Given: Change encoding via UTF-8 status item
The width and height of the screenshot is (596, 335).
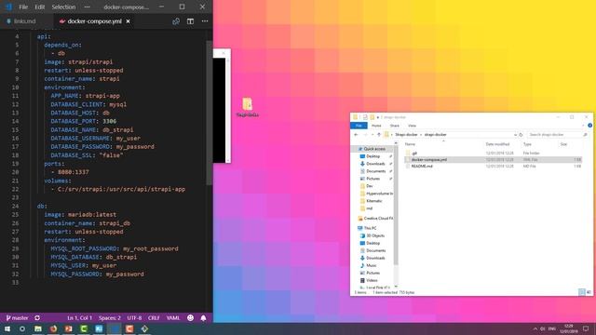Looking at the screenshot, I should (x=134, y=318).
